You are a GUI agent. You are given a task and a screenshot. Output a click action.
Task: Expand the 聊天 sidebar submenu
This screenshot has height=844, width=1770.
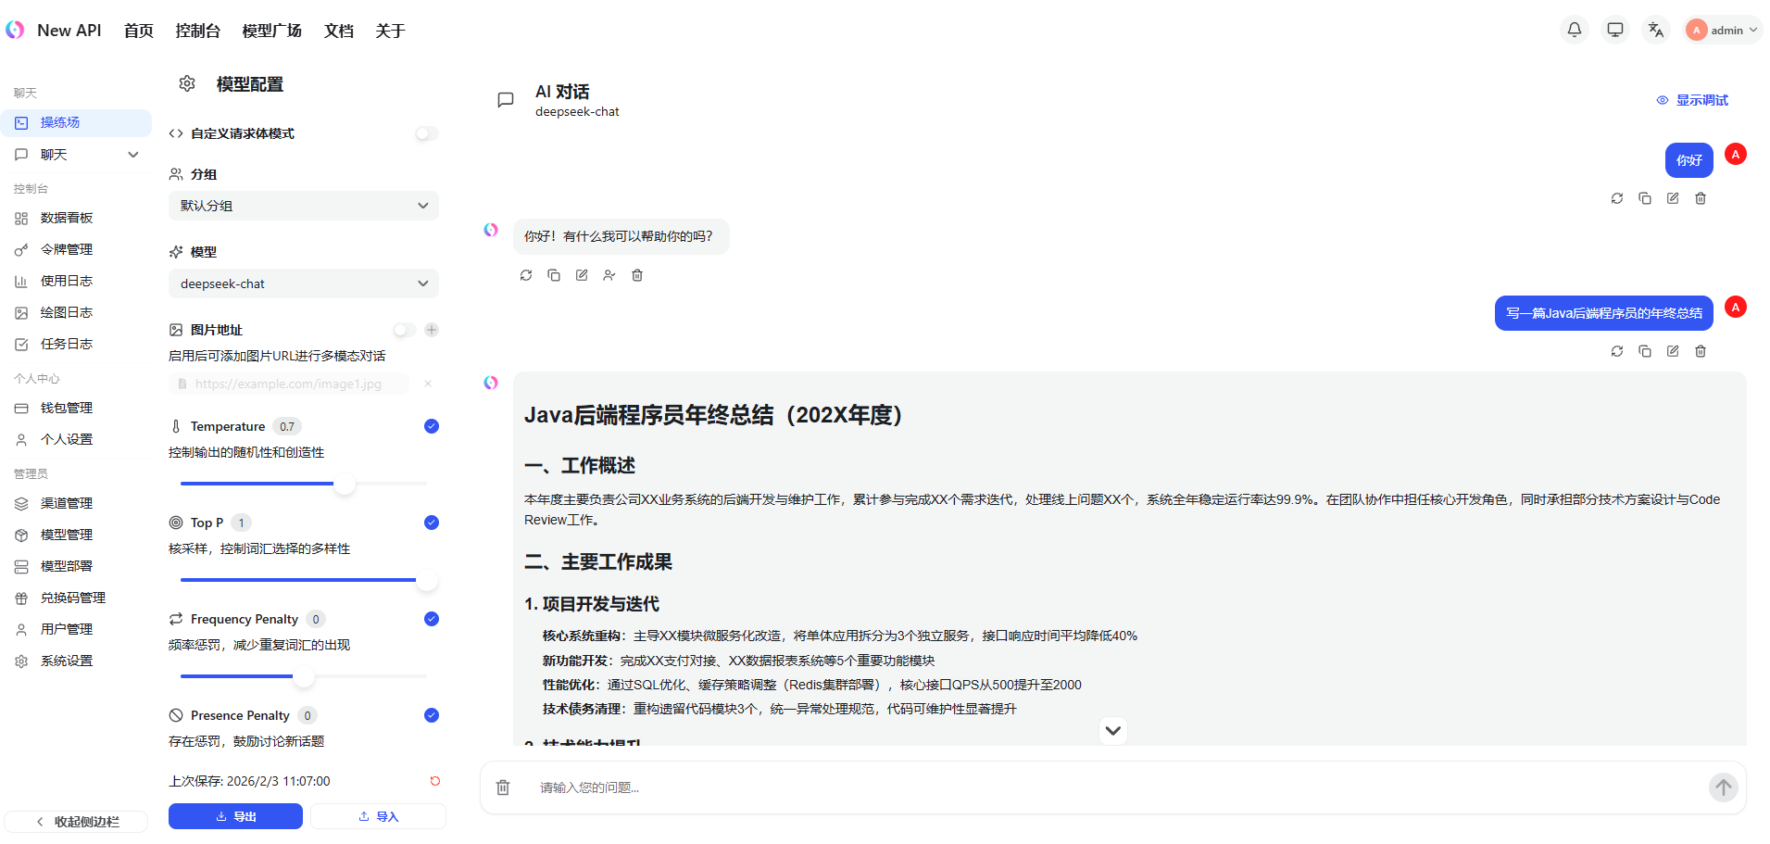[132, 155]
